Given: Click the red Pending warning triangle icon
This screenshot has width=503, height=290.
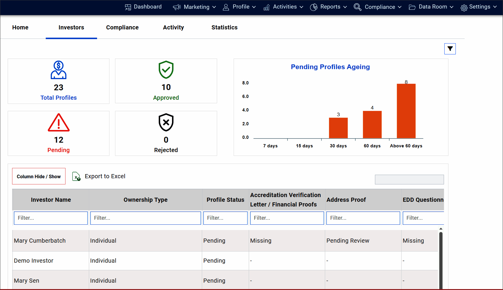Looking at the screenshot, I should (58, 122).
